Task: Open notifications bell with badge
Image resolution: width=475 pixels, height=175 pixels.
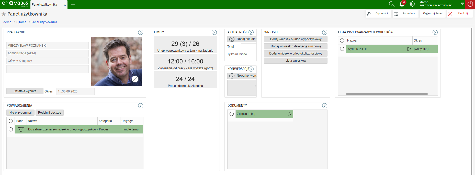Action: 402,4
